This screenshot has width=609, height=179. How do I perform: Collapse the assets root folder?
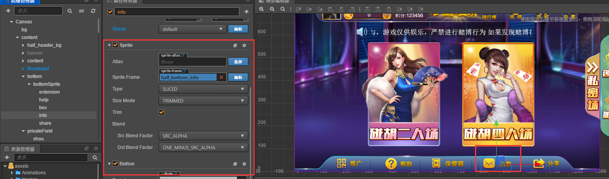(5, 166)
